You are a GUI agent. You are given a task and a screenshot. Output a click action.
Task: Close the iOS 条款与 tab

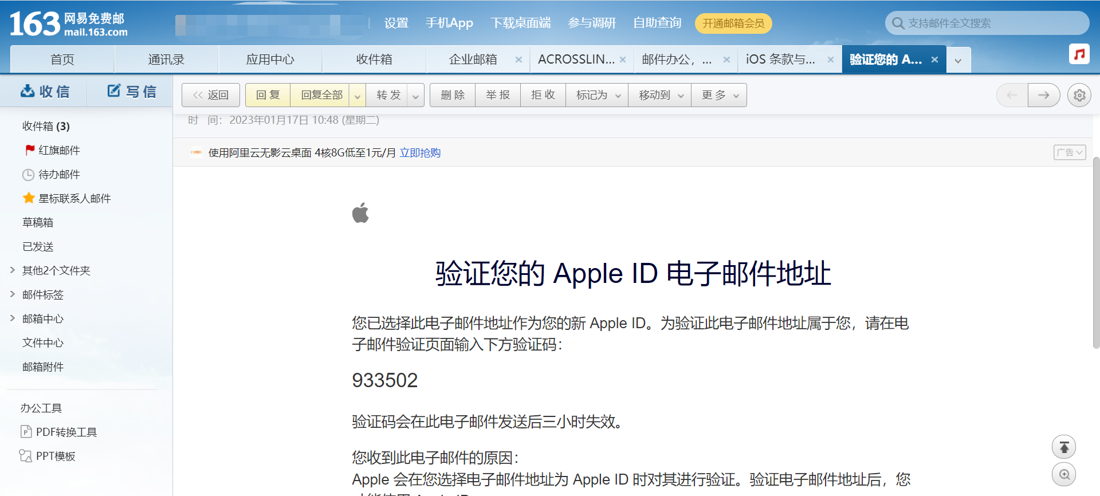[x=831, y=60]
